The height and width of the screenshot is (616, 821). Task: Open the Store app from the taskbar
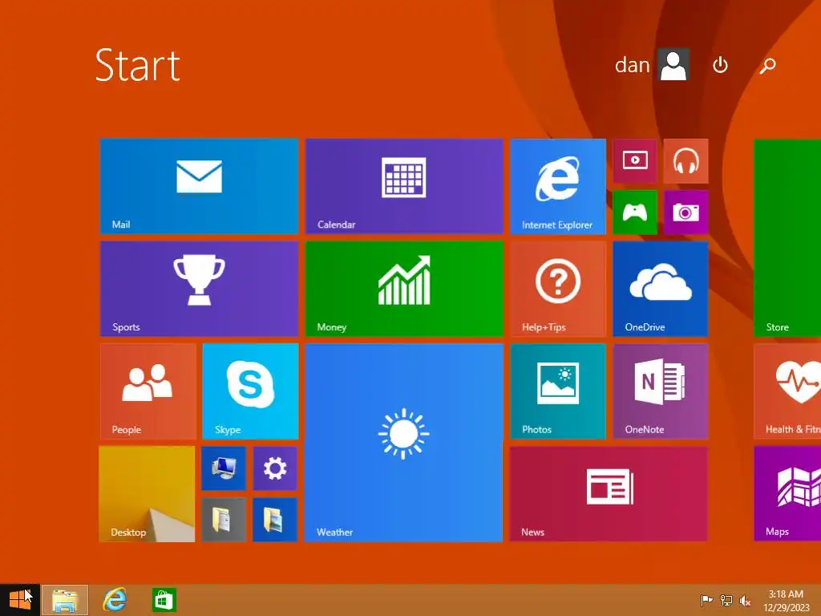164,600
